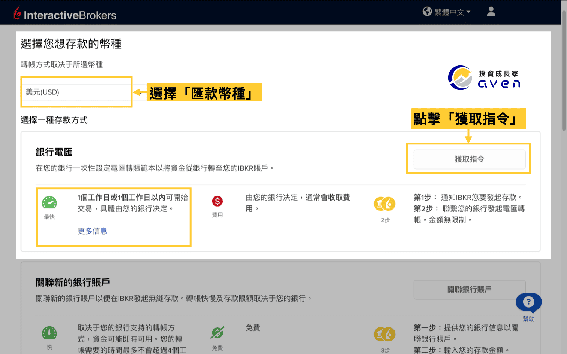Image resolution: width=567 pixels, height=354 pixels.
Task: Click the yellow 2步 bank-transfer icon
Action: coord(384,204)
